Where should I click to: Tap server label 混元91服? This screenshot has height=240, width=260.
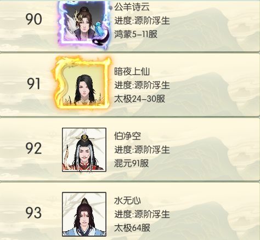tap(132, 163)
